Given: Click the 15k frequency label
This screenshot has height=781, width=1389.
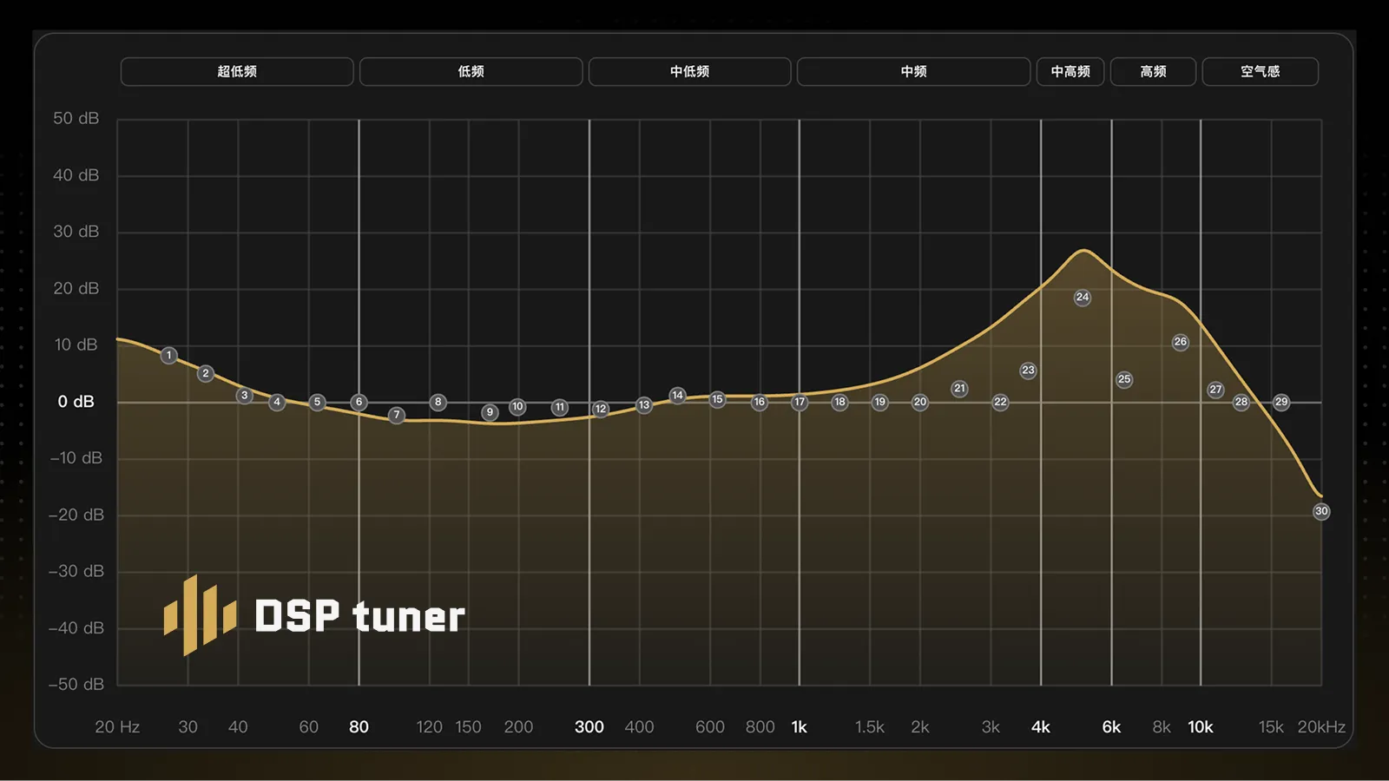Looking at the screenshot, I should (1271, 727).
